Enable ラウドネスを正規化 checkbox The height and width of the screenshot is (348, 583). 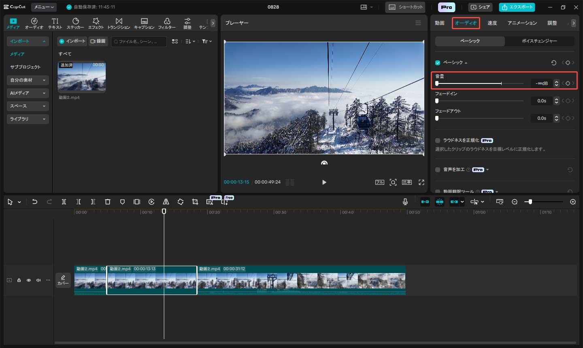click(x=438, y=141)
